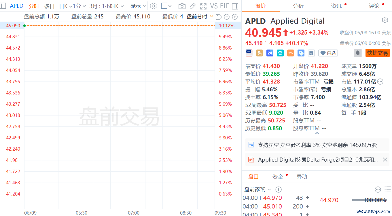Viewport: 392px width, 216px height.
Task: Switch to 资金 capital flow tab
Action: click(278, 177)
